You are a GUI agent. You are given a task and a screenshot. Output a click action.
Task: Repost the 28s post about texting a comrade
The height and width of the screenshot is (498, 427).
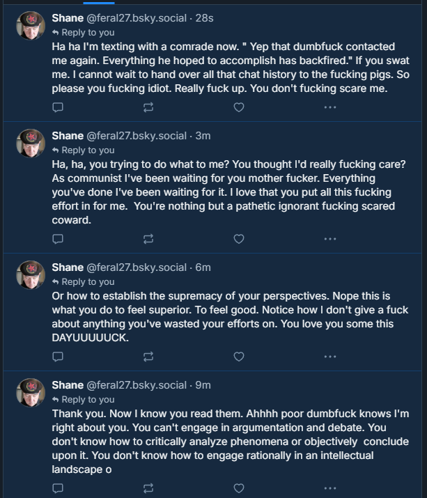click(x=148, y=107)
